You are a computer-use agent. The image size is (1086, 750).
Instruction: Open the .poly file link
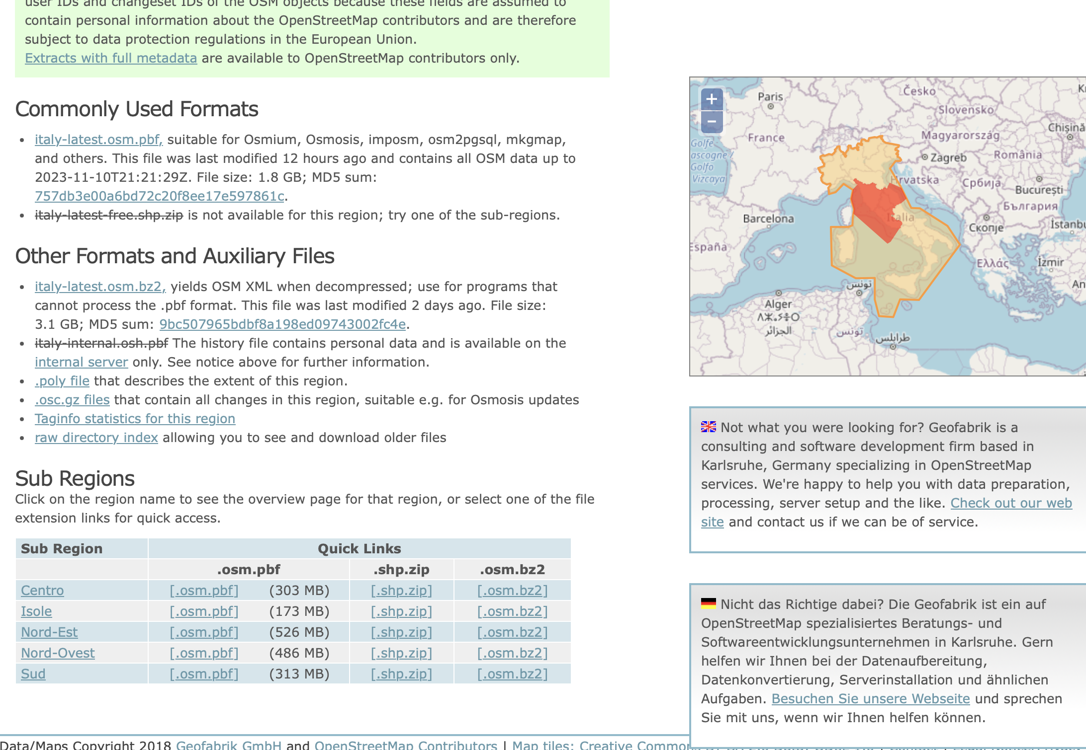point(62,381)
